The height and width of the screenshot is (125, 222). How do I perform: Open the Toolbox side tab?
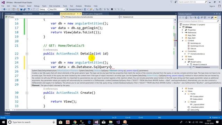pyautogui.click(x=2, y=15)
